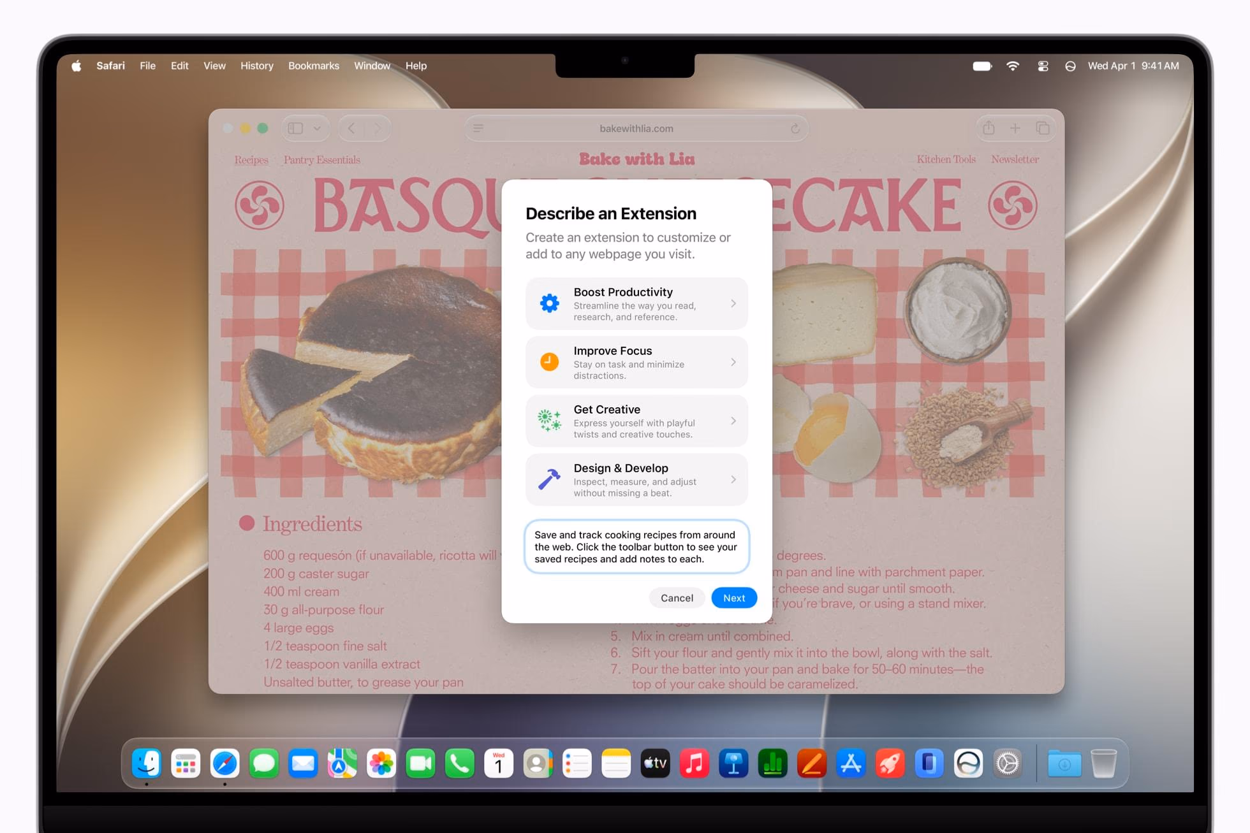Open the Edit menu
The height and width of the screenshot is (833, 1250).
(x=179, y=66)
